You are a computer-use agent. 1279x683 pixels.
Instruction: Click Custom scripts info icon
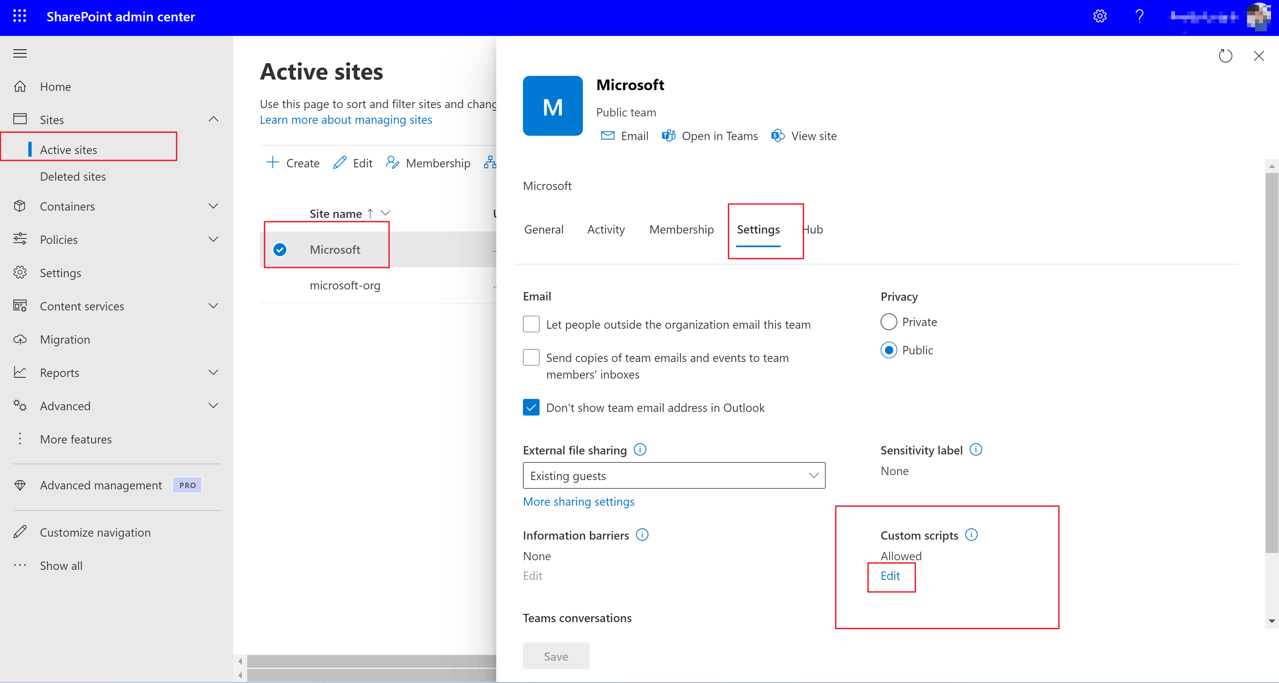pos(971,535)
